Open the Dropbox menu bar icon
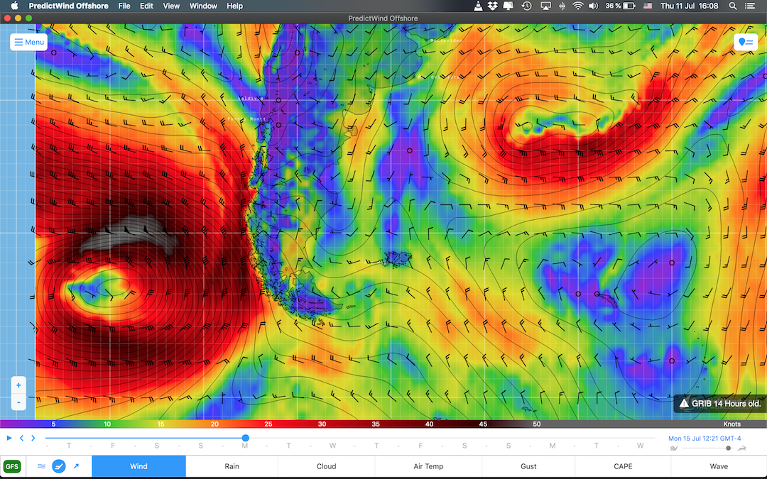The height and width of the screenshot is (479, 767). 493,6
